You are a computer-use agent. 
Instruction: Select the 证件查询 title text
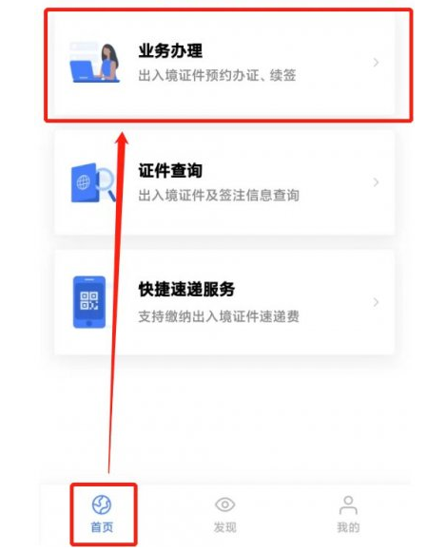[x=170, y=171]
